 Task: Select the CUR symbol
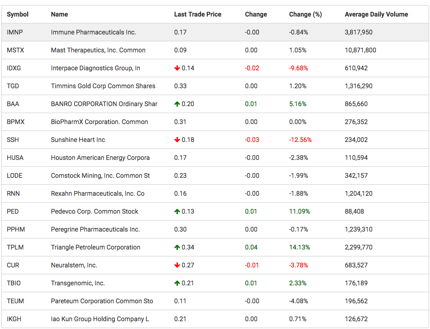[13, 265]
